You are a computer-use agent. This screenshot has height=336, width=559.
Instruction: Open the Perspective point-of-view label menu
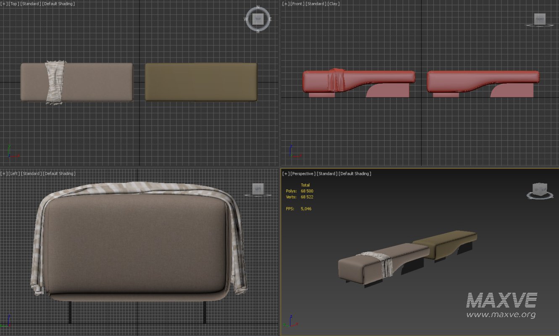(303, 173)
